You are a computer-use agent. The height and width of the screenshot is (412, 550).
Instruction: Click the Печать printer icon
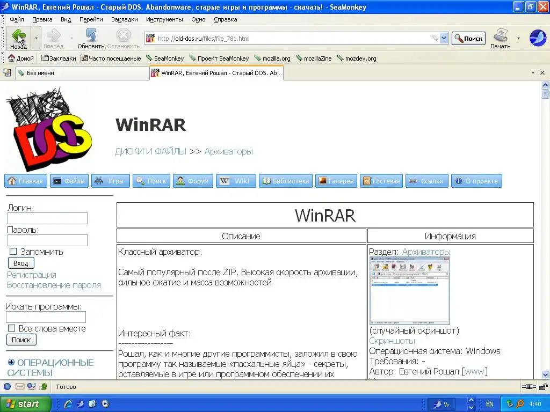tap(500, 38)
